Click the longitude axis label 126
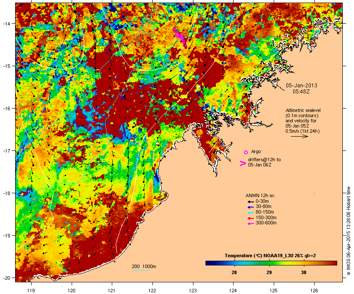 click(x=314, y=291)
